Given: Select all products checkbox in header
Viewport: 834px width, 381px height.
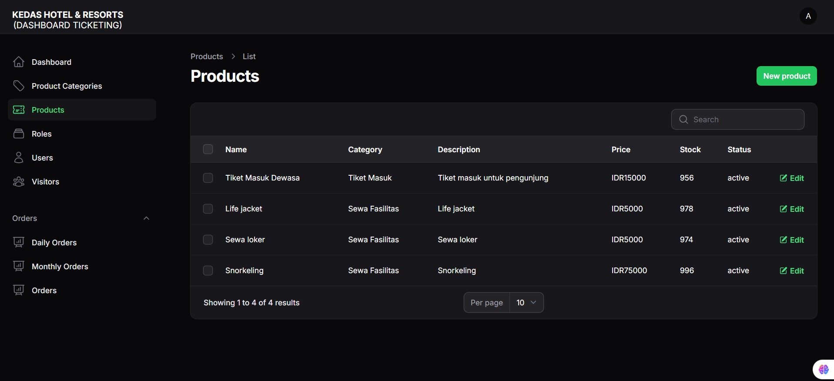Looking at the screenshot, I should click(208, 149).
